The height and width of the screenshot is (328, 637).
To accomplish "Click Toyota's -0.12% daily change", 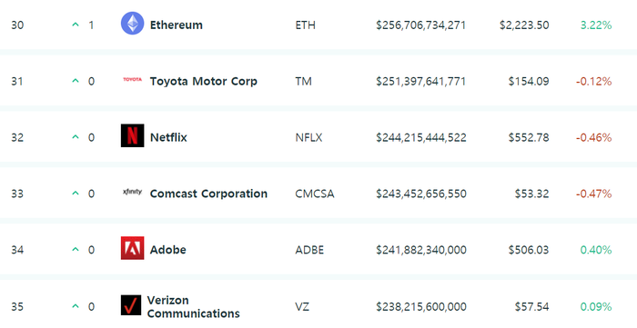I will [x=593, y=82].
